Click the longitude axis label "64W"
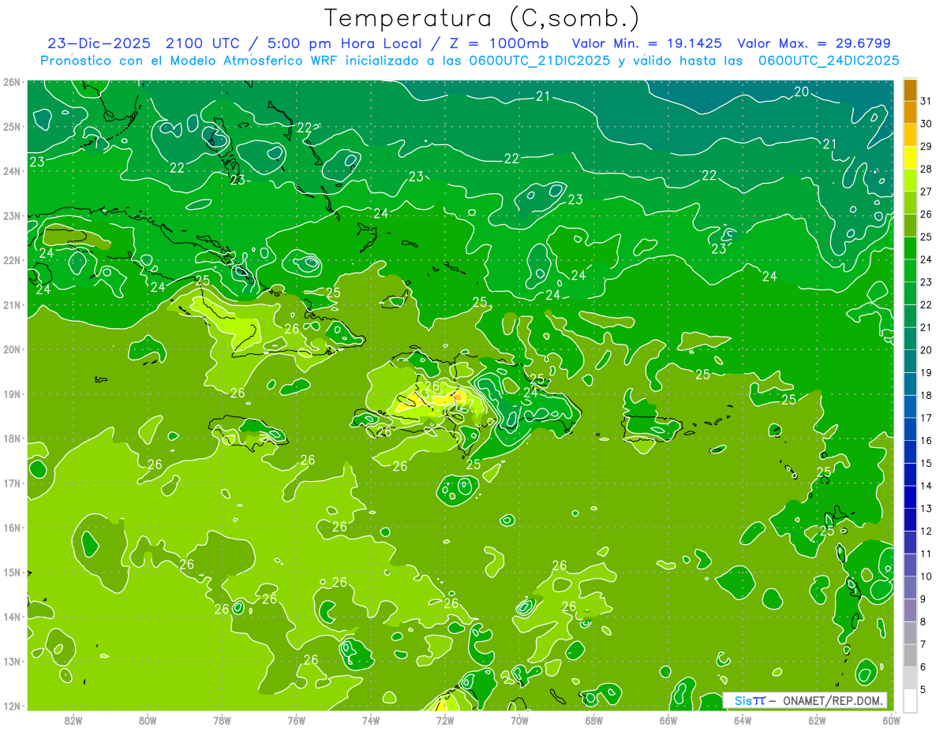The image size is (947, 731). click(742, 720)
